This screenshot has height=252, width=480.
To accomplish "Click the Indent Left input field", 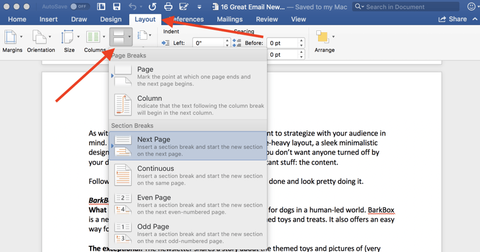I will click(209, 43).
